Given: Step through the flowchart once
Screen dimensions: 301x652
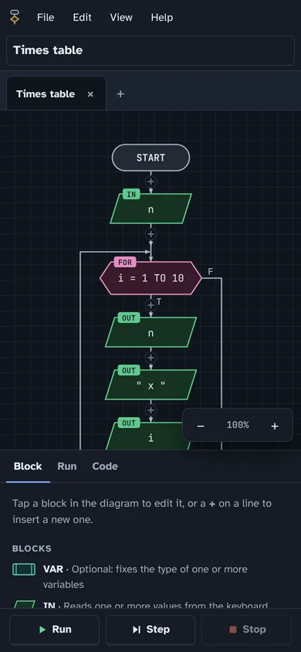Looking at the screenshot, I should (x=150, y=630).
